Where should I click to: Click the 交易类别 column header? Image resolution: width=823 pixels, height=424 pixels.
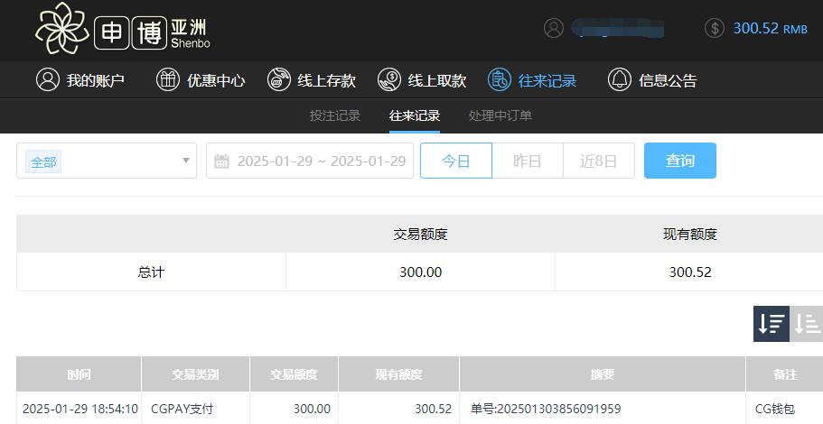coord(195,374)
